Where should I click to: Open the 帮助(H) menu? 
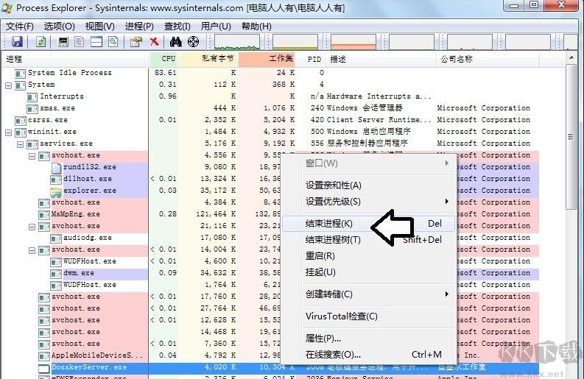[256, 26]
